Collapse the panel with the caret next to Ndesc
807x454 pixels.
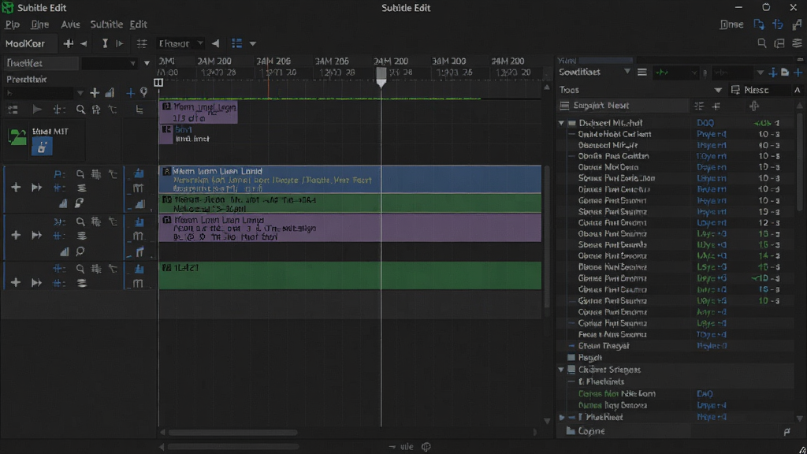[798, 90]
